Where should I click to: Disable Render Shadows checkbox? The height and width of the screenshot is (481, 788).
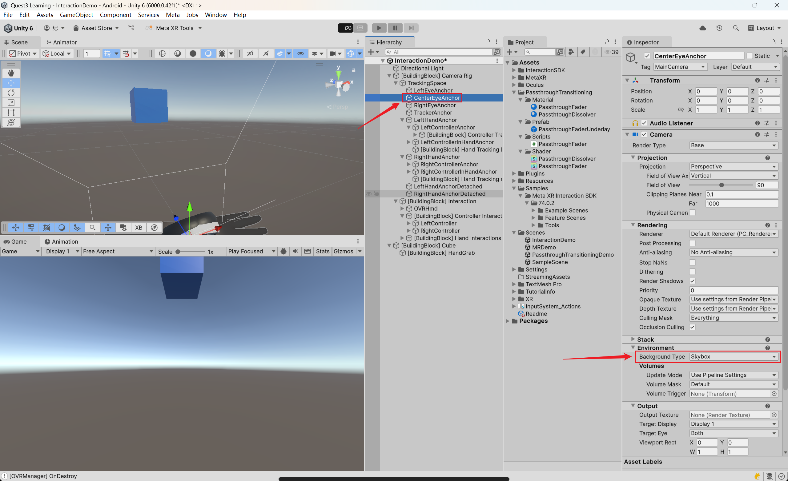[692, 281]
